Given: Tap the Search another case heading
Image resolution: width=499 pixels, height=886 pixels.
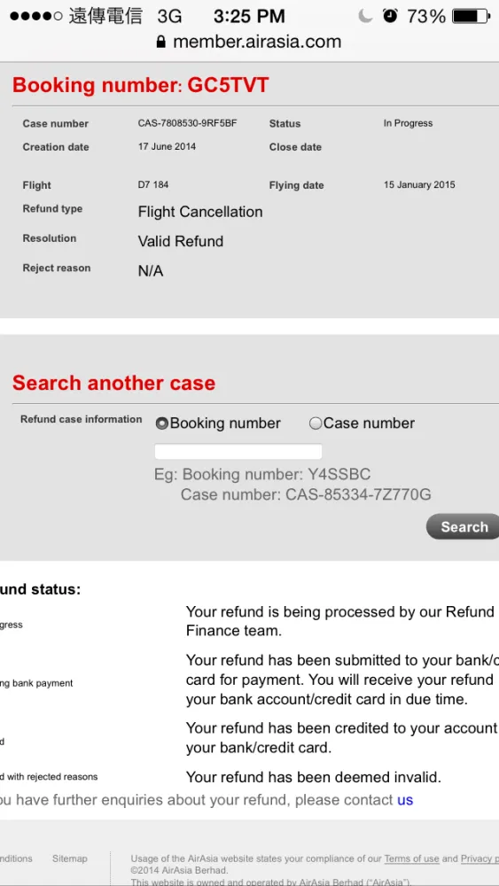Looking at the screenshot, I should [114, 383].
